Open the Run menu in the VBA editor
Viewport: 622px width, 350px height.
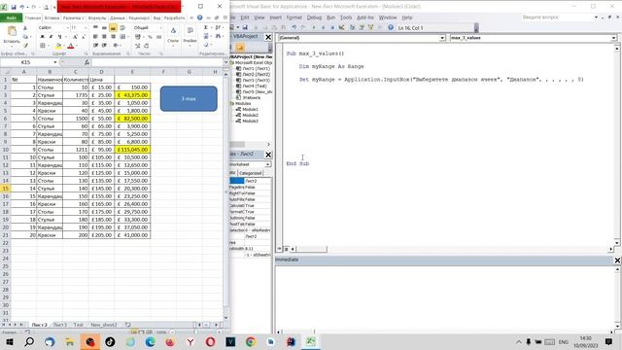pos(330,17)
